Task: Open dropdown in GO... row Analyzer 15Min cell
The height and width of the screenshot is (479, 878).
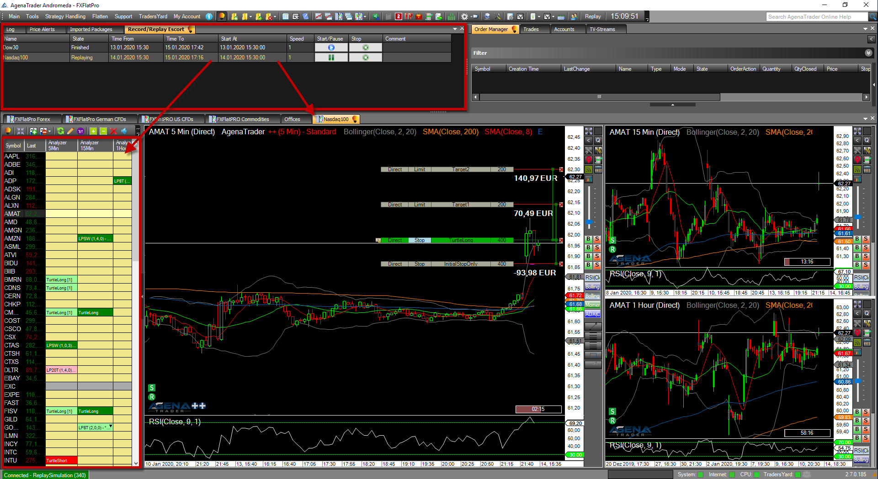Action: coord(110,427)
